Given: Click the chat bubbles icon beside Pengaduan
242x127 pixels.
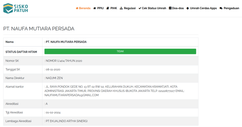Looking at the screenshot, I should [x=221, y=8].
